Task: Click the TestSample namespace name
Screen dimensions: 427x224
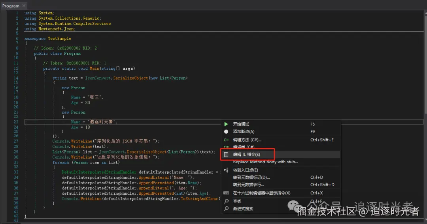Action: tap(59, 39)
